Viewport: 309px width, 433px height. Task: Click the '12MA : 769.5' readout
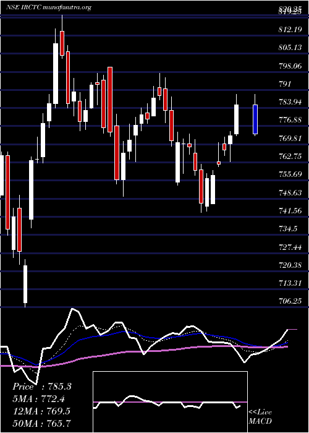41,411
